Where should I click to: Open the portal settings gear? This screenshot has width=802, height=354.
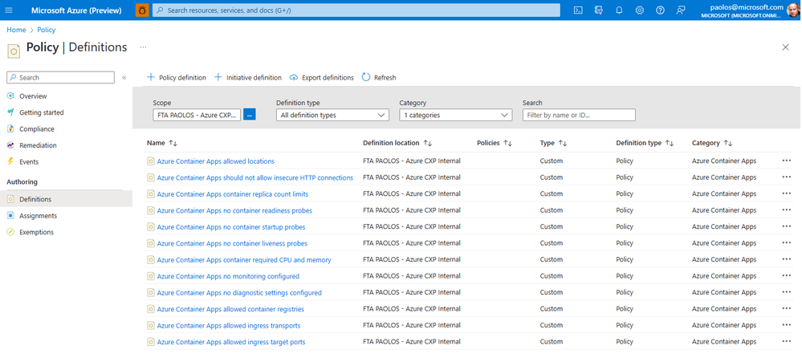pos(639,10)
